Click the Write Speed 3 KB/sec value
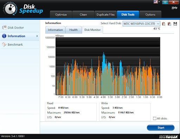The height and width of the screenshot is (139, 180). point(117,108)
